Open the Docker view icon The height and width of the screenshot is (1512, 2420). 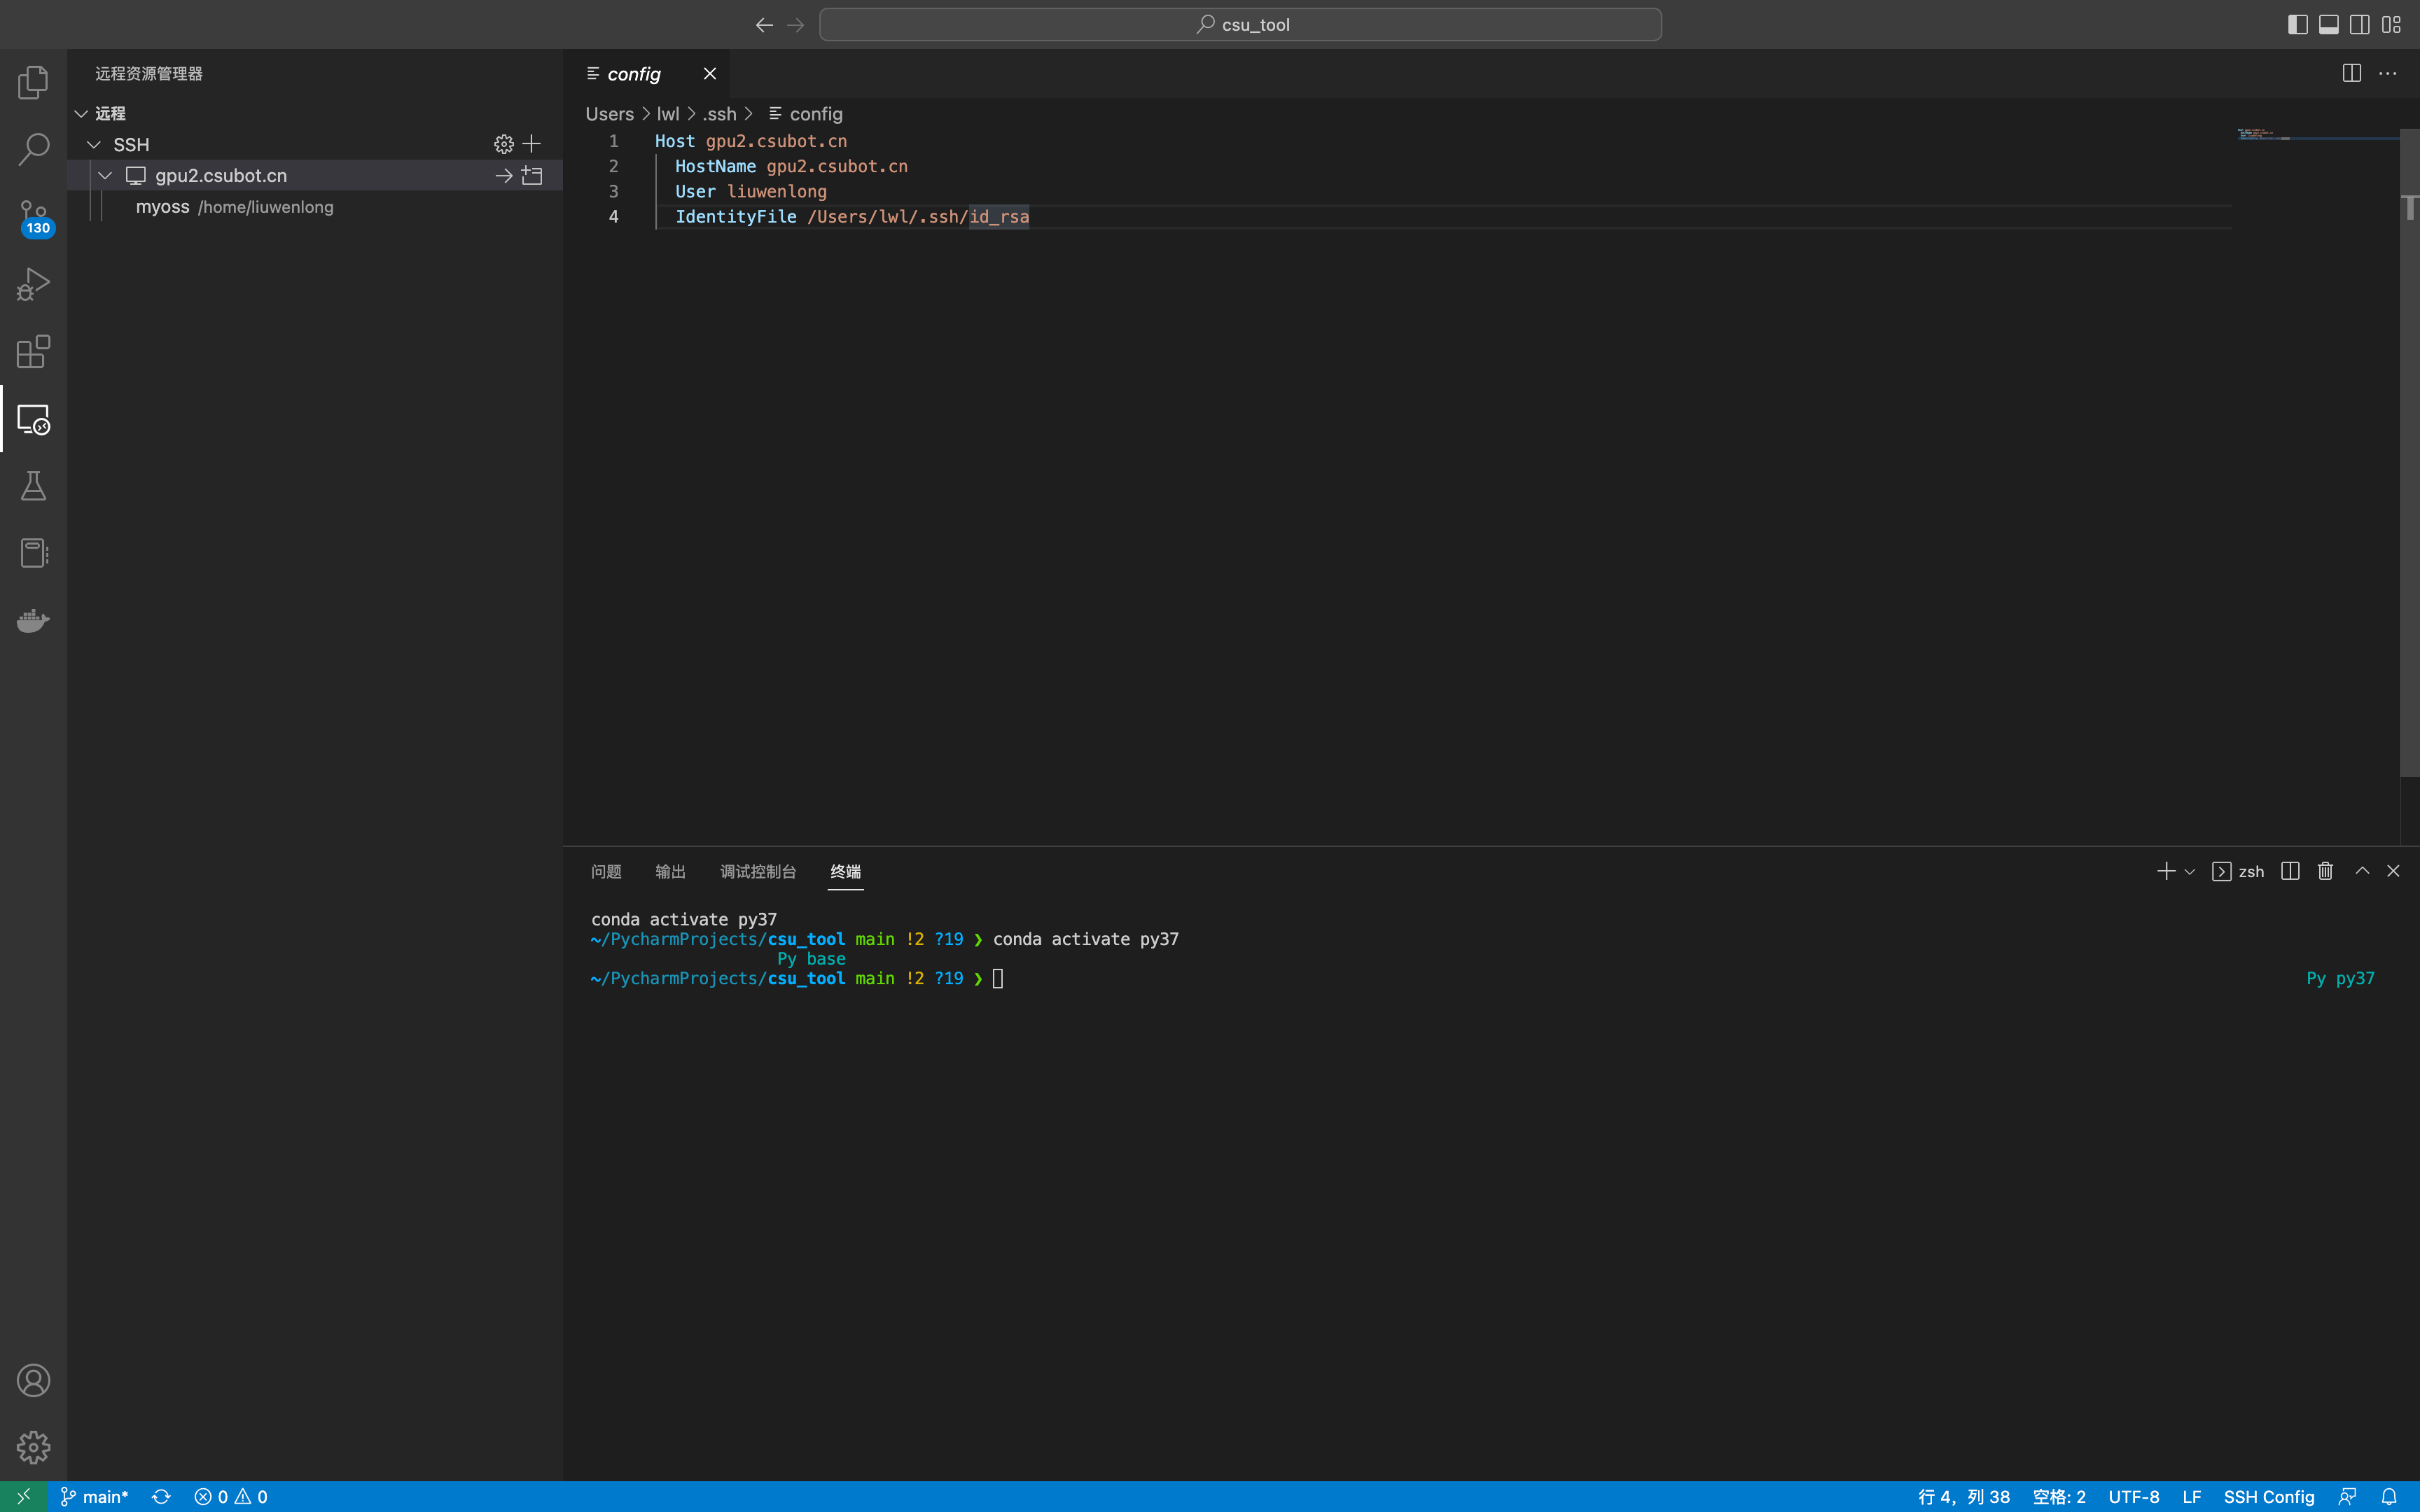click(33, 621)
